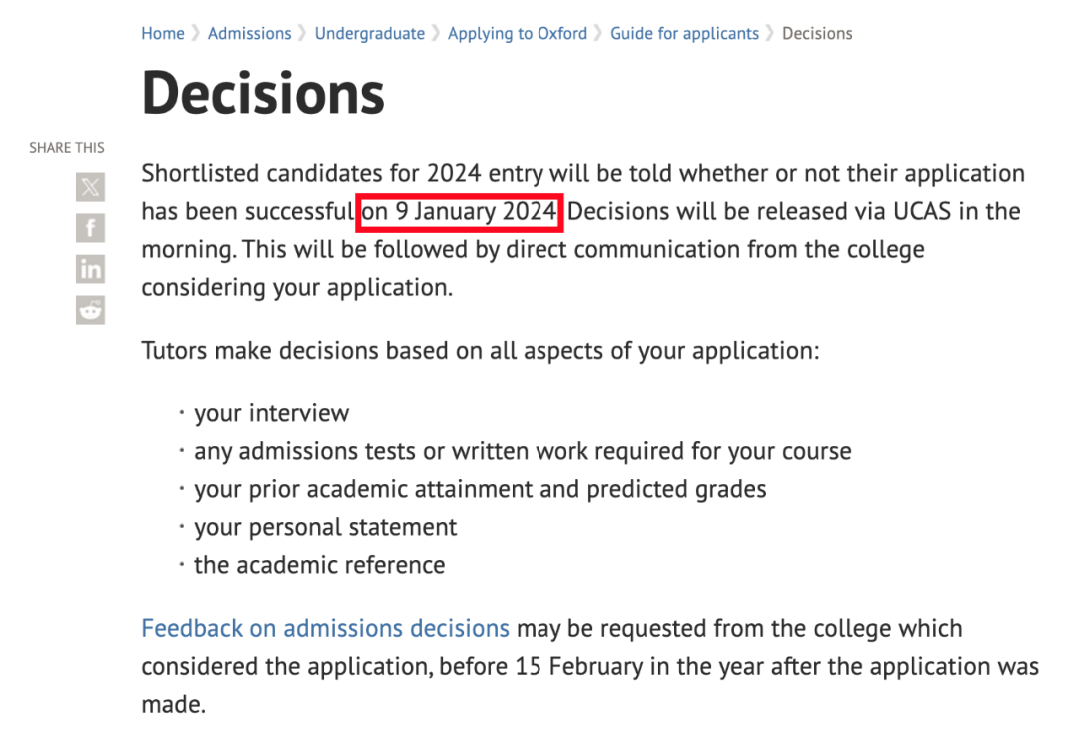Click the "your personal statement" bullet
Image resolution: width=1079 pixels, height=738 pixels.
[325, 527]
